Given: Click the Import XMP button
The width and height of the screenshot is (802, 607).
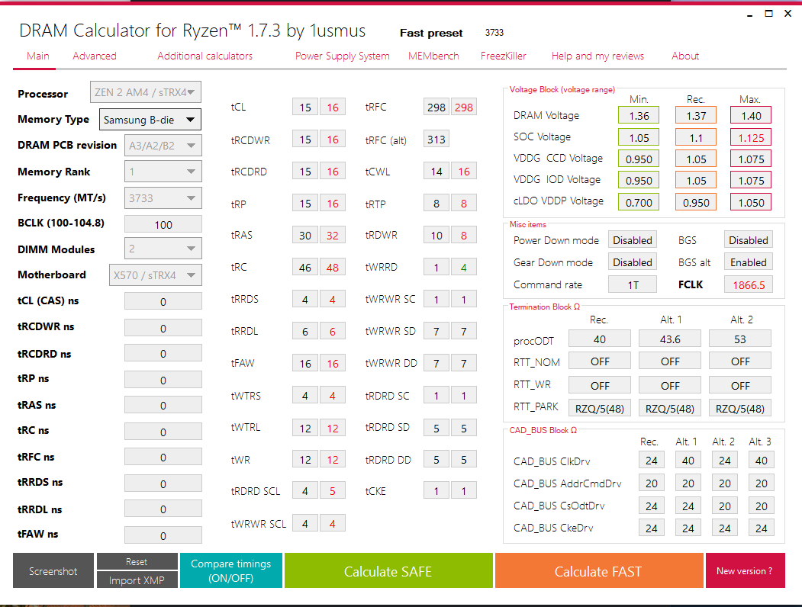Looking at the screenshot, I should [137, 580].
